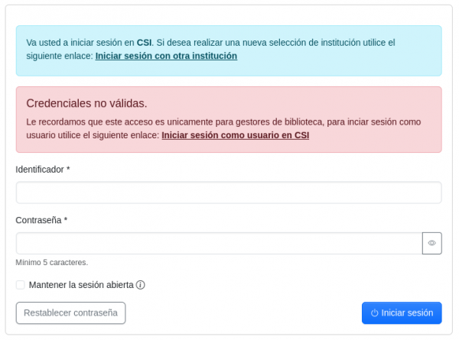Click power icon on Iniciar sesión button

click(375, 312)
